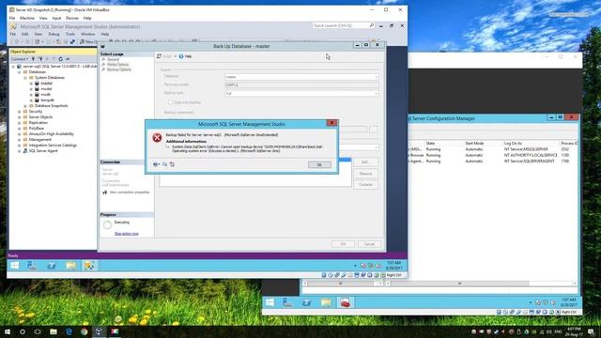601x338 pixels.
Task: Select the Backup Options page in backup dialog
Action: (119, 69)
